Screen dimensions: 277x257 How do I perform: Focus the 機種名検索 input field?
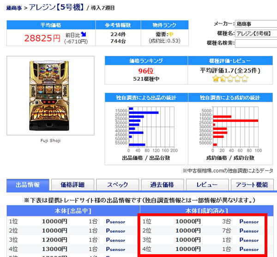tap(256, 43)
